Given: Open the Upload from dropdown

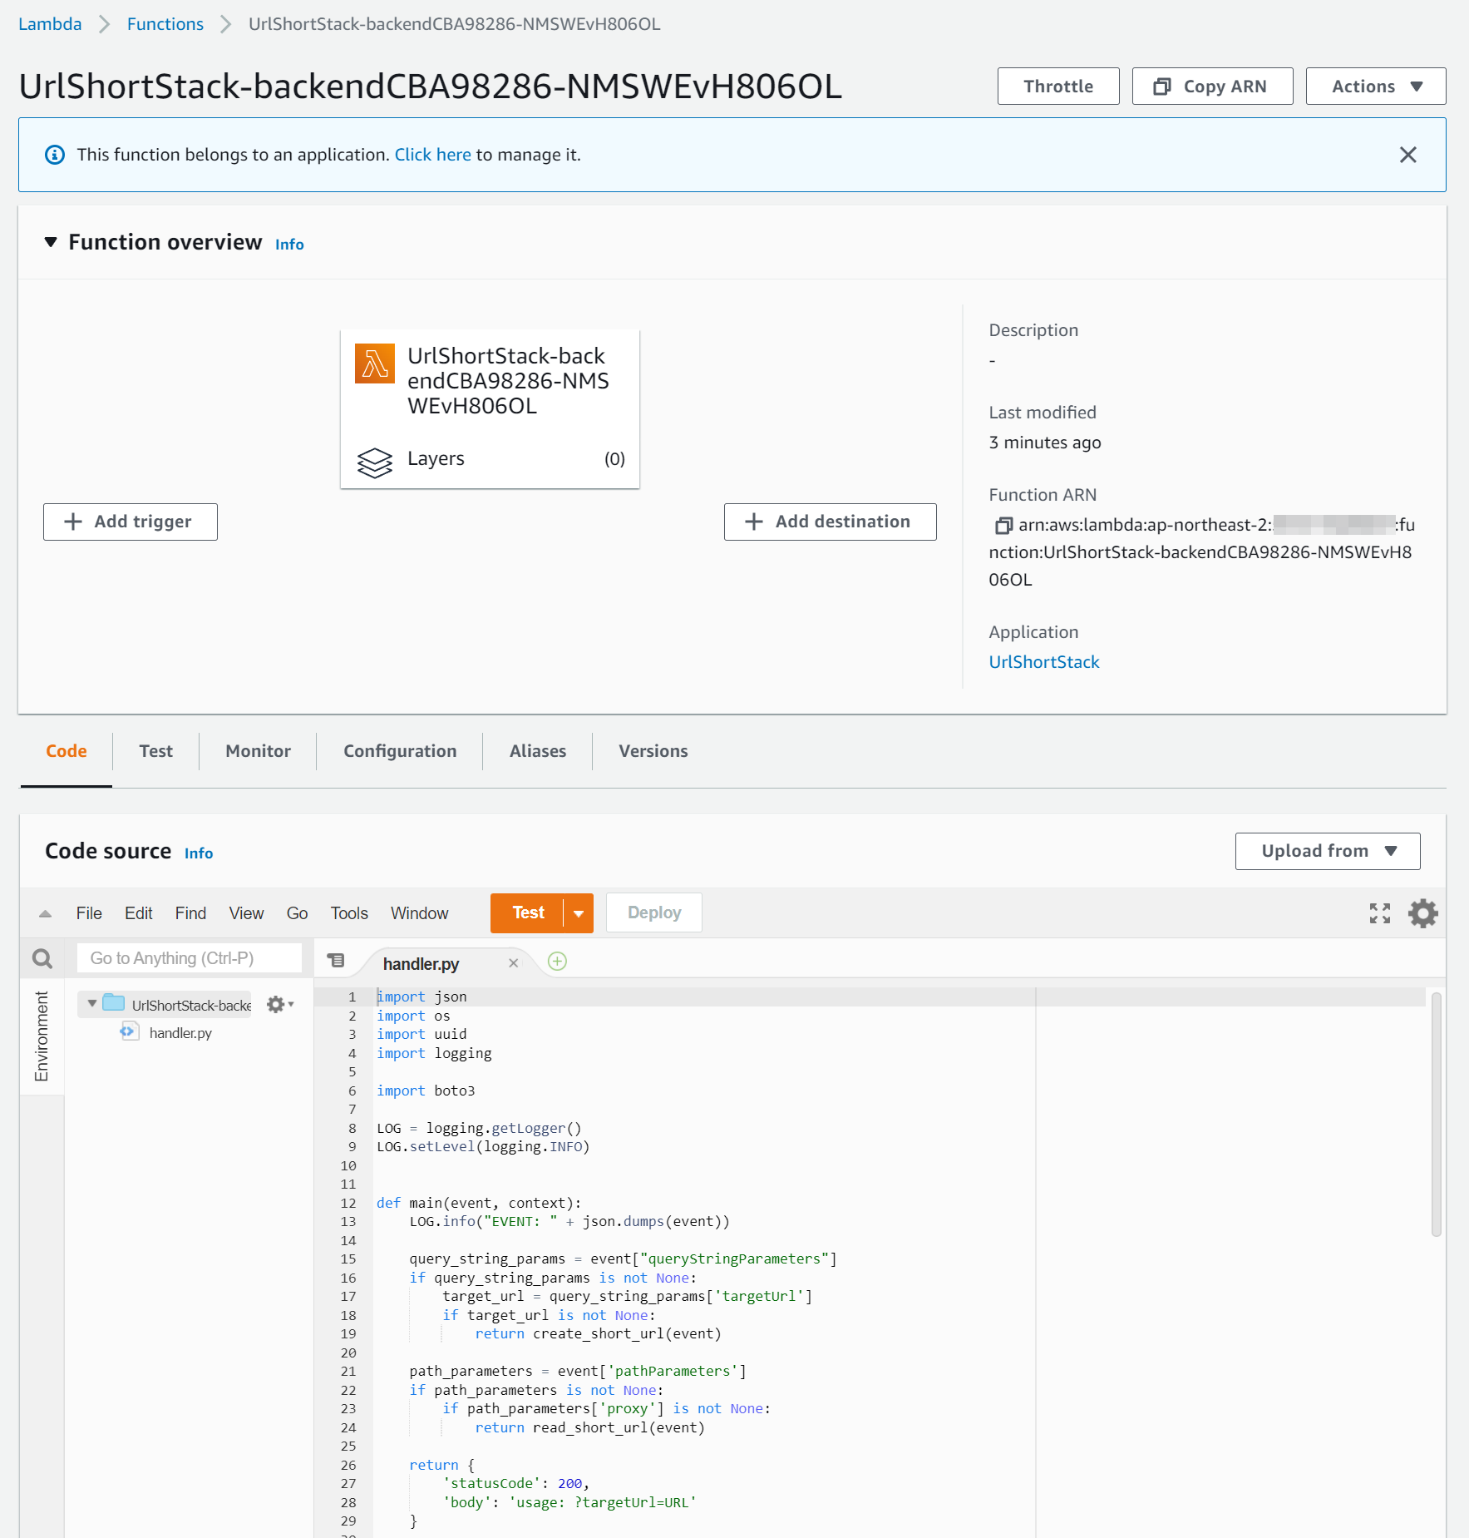Looking at the screenshot, I should tap(1327, 851).
